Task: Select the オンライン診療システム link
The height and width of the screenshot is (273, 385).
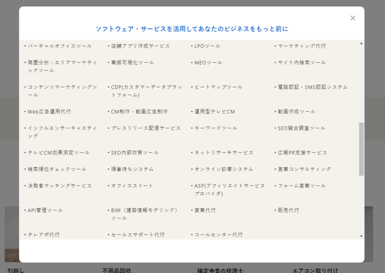Action: point(224,170)
